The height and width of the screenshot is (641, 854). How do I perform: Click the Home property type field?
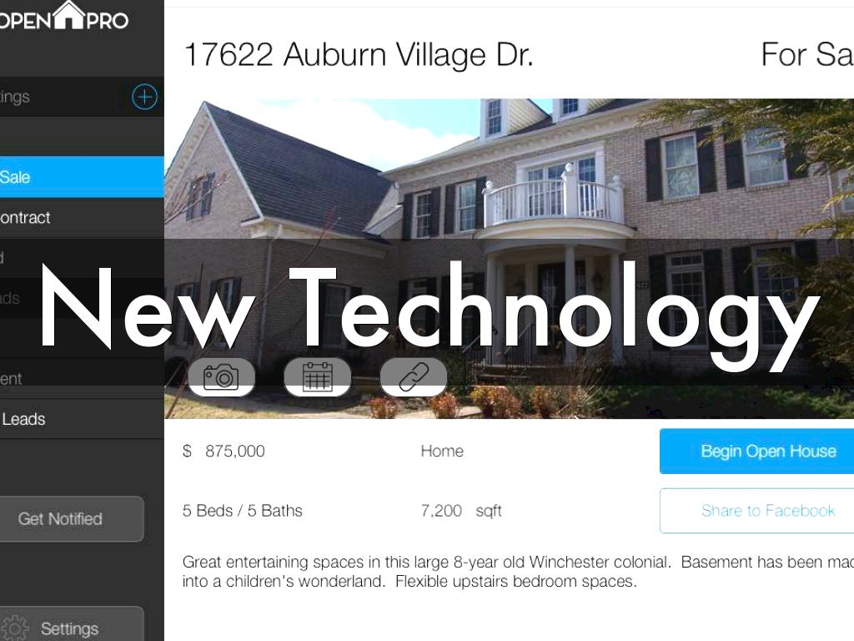pos(442,452)
